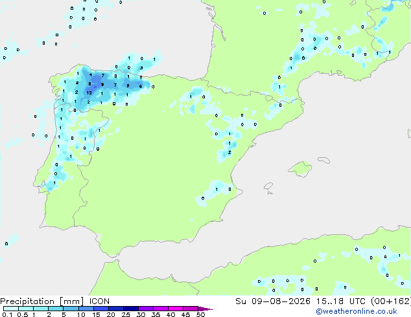Click the 25–30 mm navy legend swatch

coord(130,309)
